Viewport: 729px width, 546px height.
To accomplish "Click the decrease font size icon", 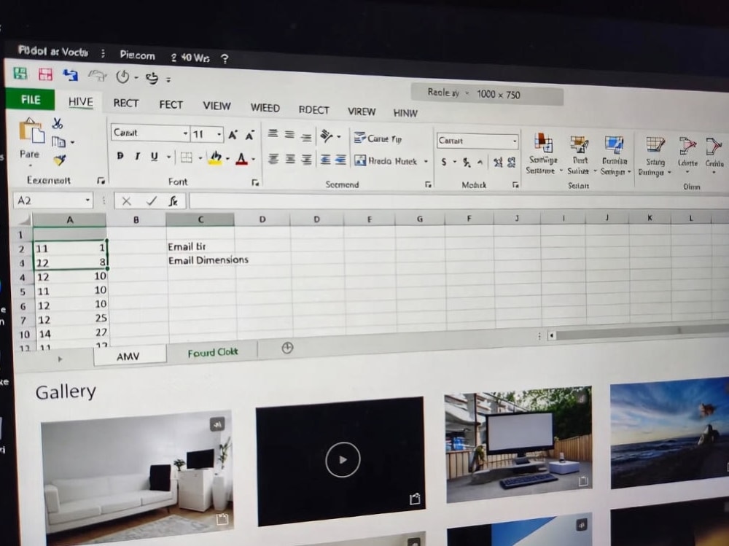I will (249, 136).
